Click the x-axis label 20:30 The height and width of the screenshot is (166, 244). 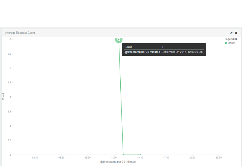192,158
